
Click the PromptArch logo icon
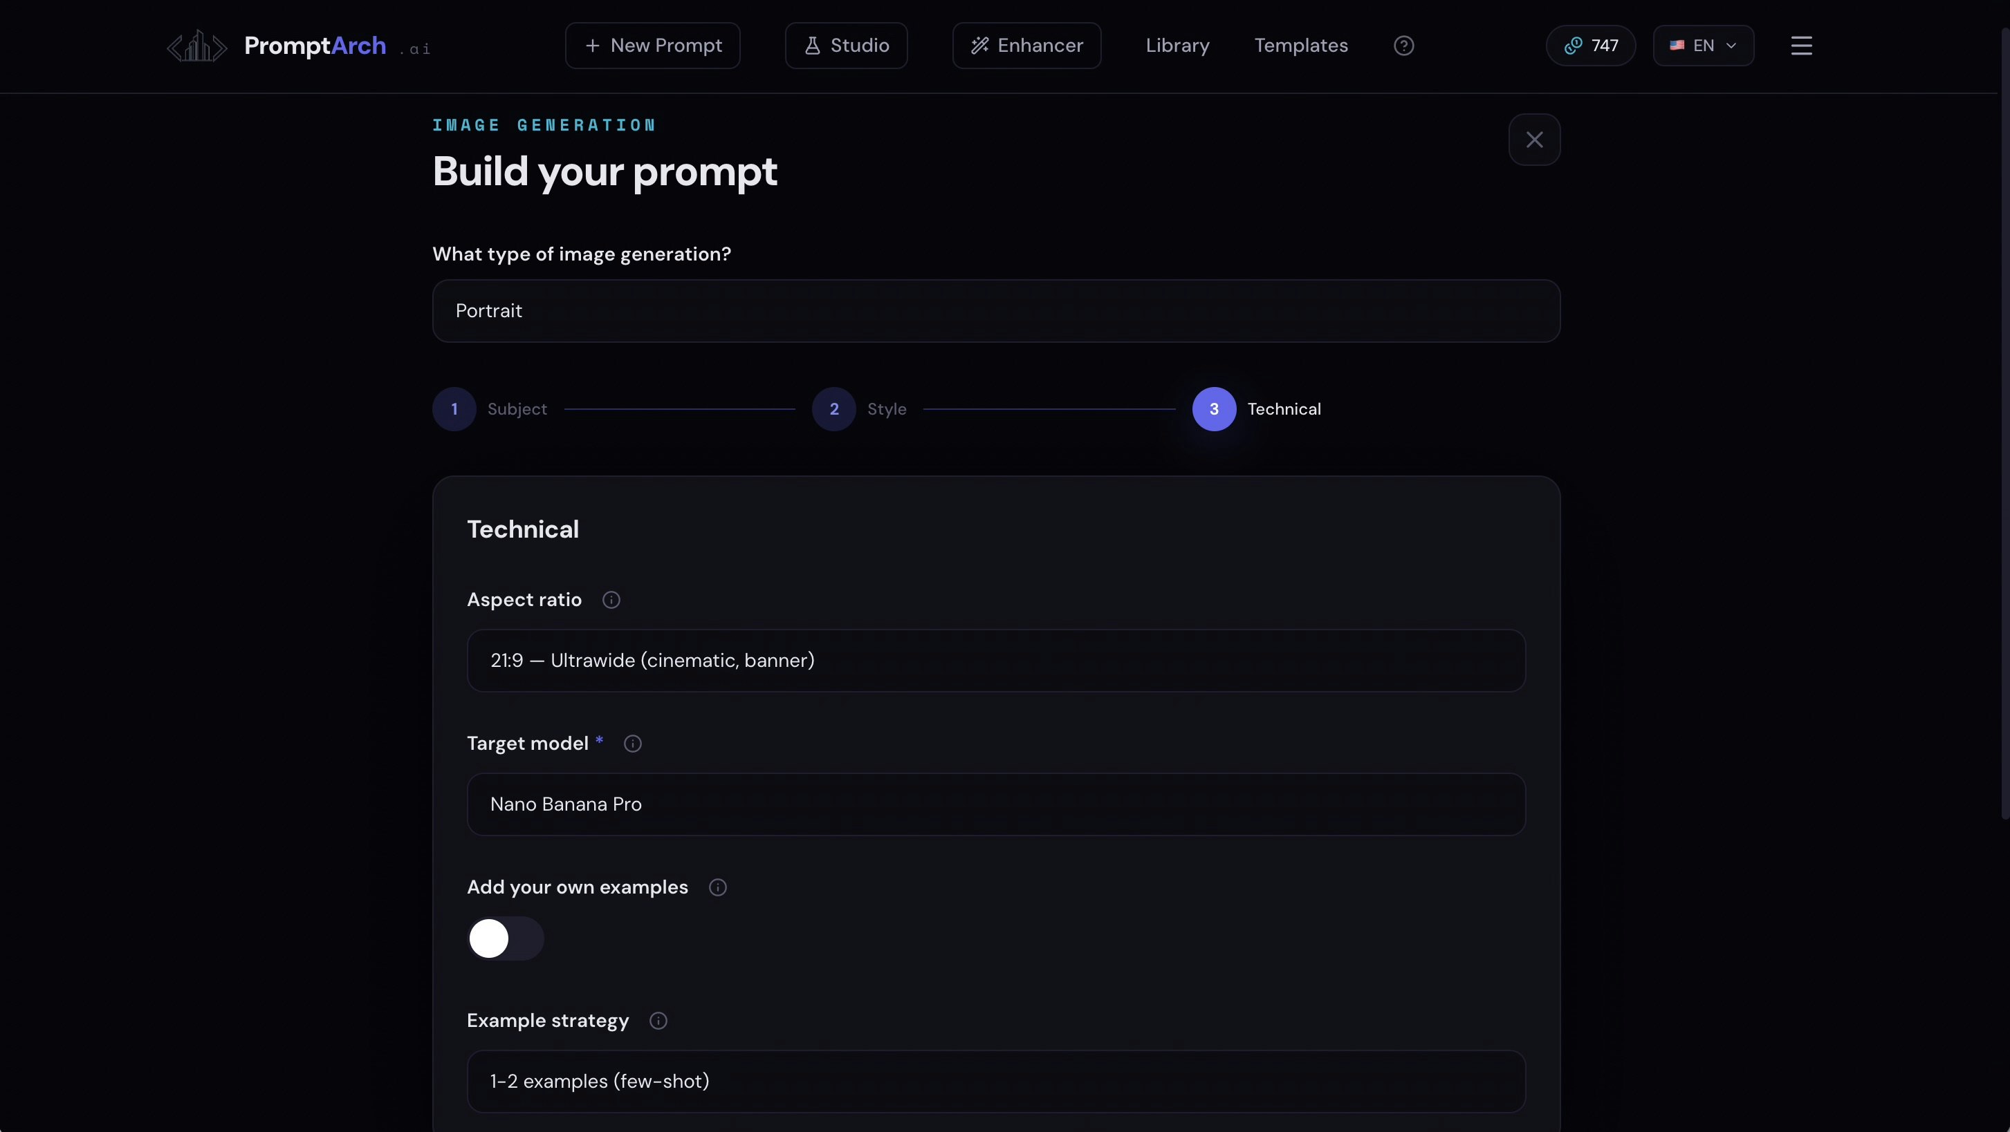tap(196, 45)
